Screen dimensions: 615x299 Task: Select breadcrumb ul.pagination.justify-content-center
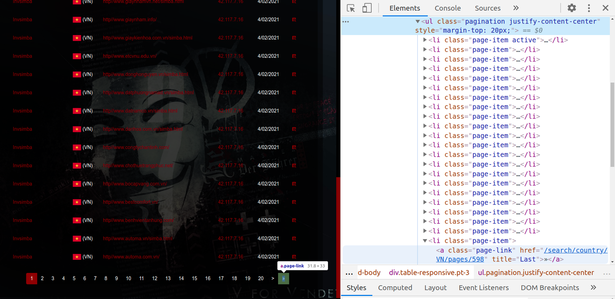(x=536, y=273)
